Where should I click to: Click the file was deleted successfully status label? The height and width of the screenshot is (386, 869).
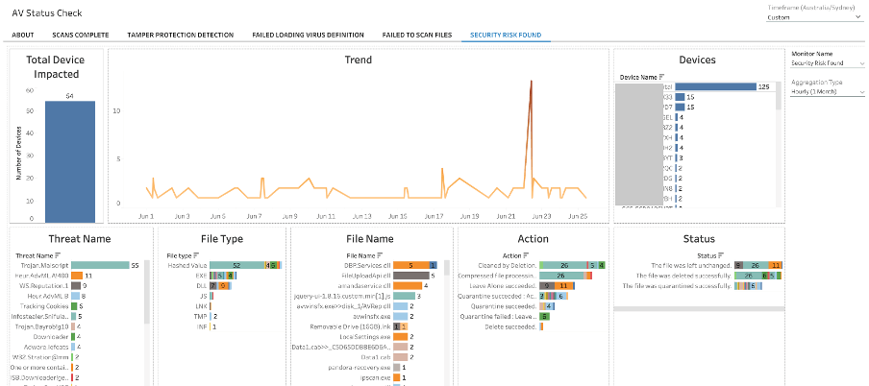click(683, 276)
